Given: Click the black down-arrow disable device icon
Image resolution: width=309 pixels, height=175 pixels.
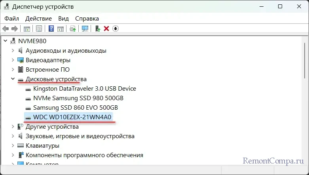Looking at the screenshot, I should [x=116, y=29].
